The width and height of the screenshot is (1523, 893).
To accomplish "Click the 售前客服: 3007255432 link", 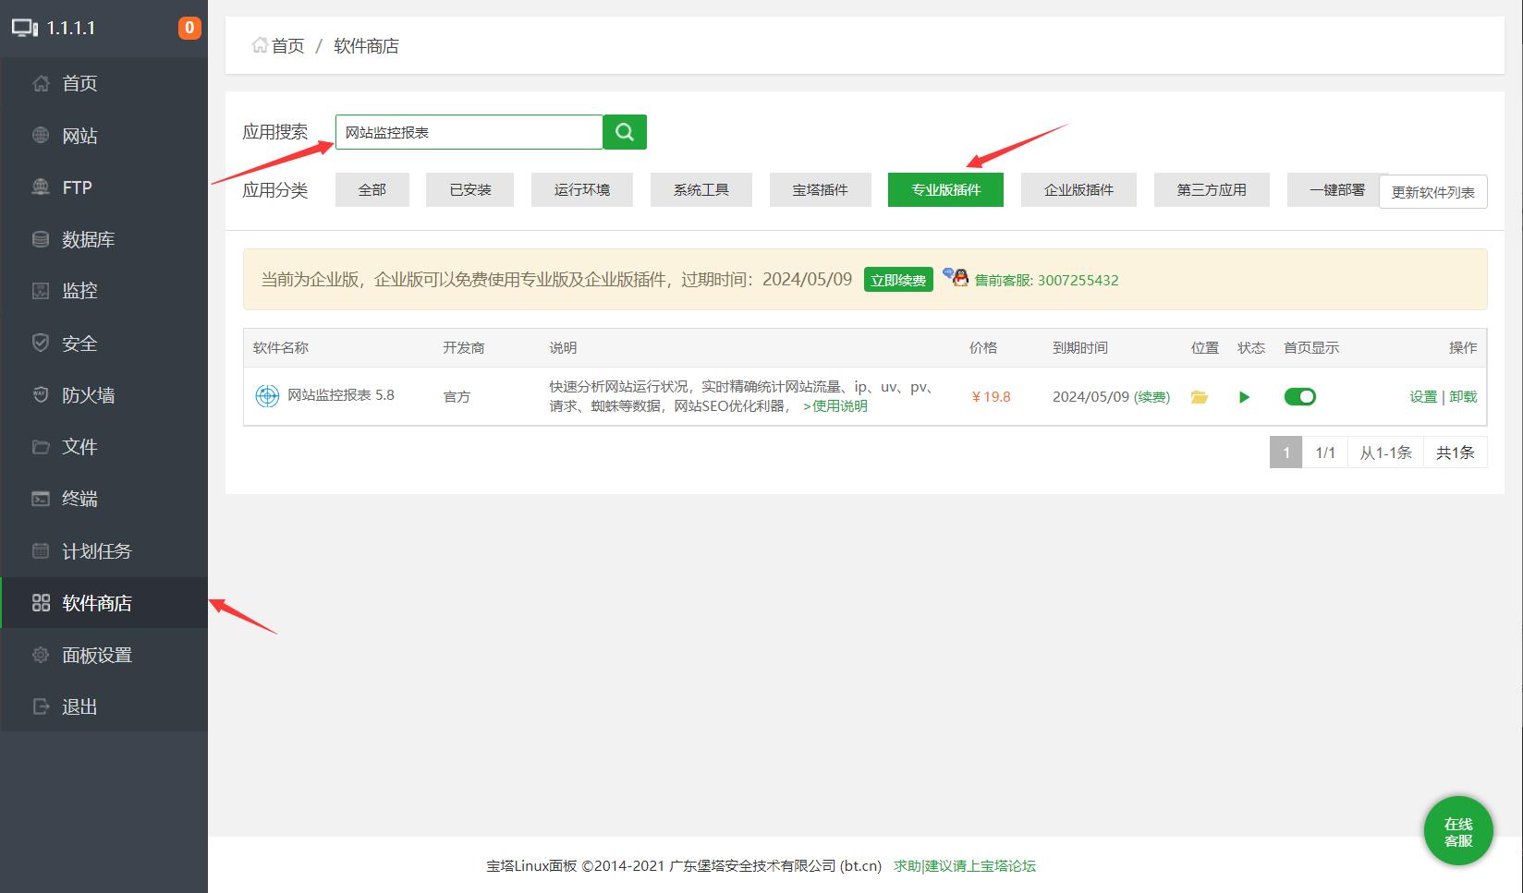I will (1046, 280).
